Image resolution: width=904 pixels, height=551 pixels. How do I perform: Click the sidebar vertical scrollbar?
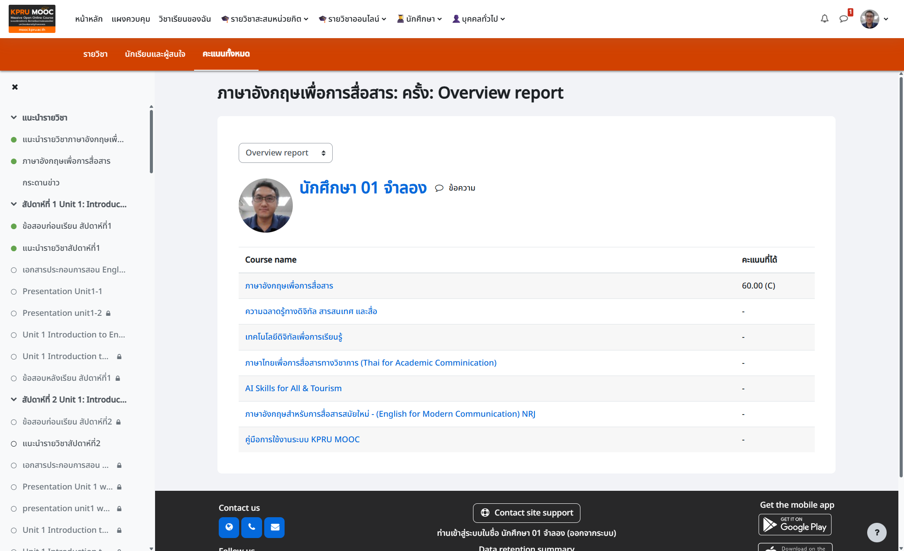point(151,141)
